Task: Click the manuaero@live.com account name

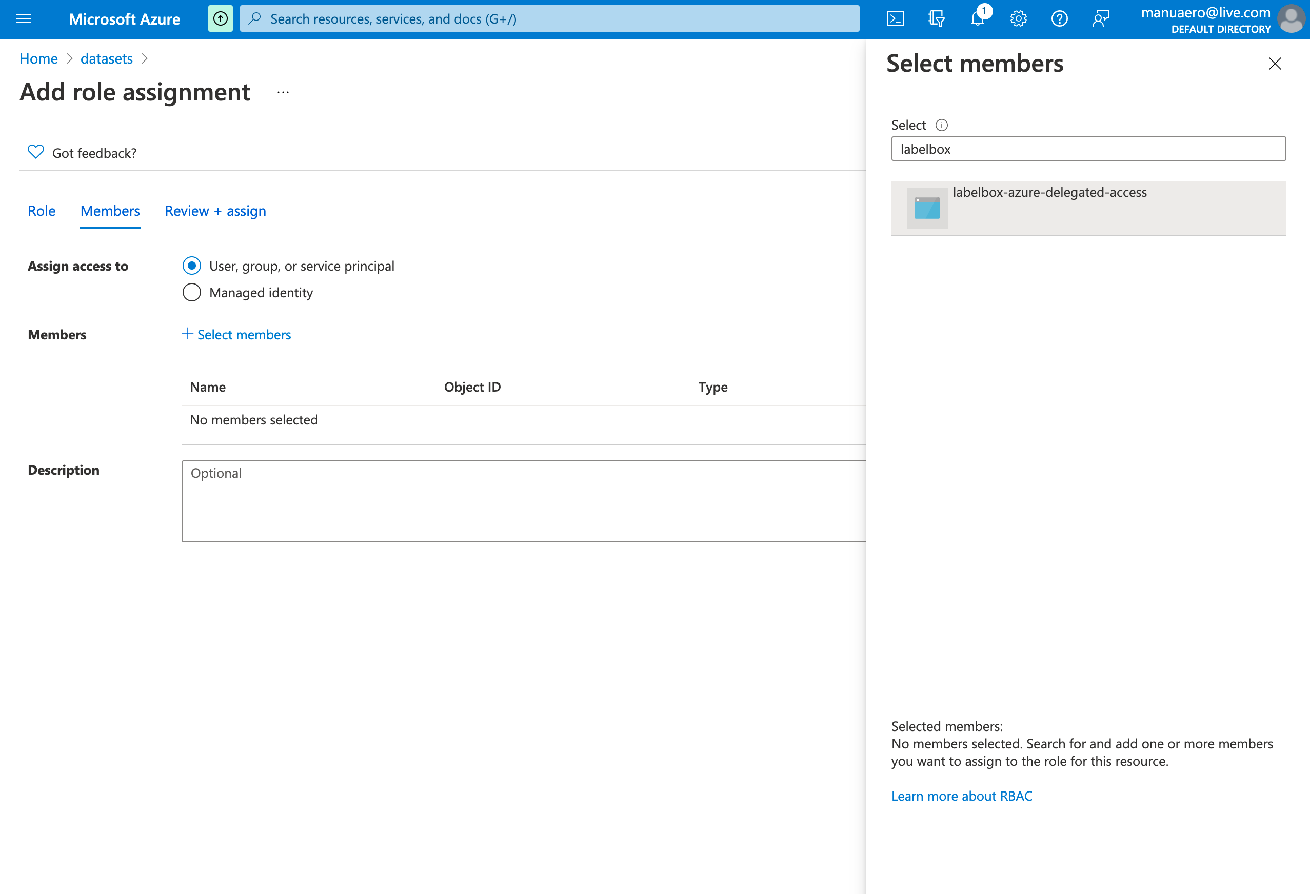Action: point(1205,12)
